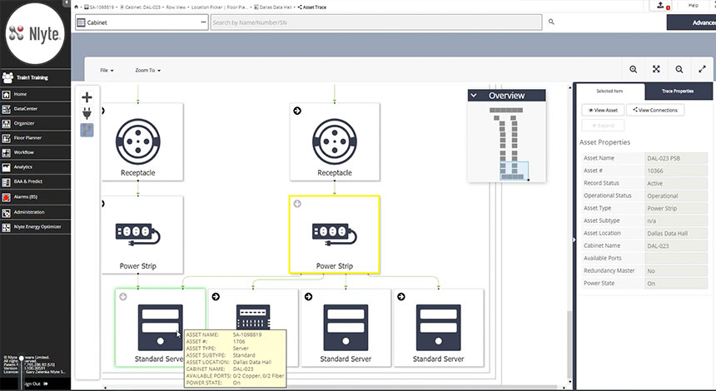Viewport: 716px width, 391px height.
Task: Collapse the Overview panel chevron
Action: (474, 96)
